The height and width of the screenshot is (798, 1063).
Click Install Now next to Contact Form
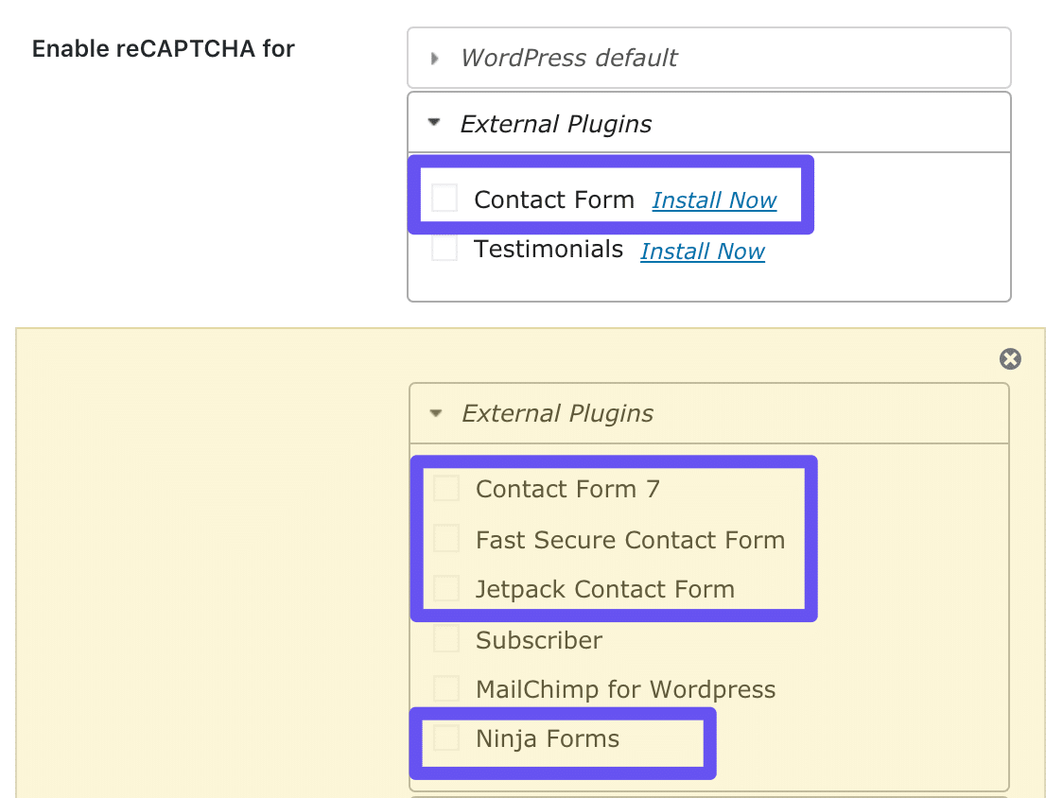[714, 199]
